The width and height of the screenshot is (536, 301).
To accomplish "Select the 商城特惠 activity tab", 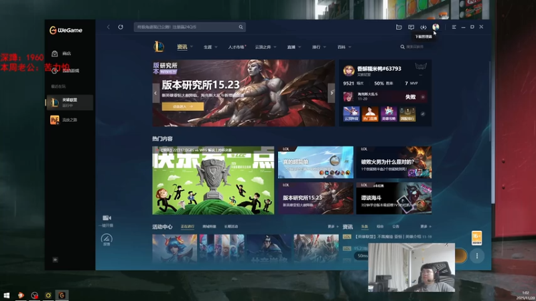I will pyautogui.click(x=209, y=227).
